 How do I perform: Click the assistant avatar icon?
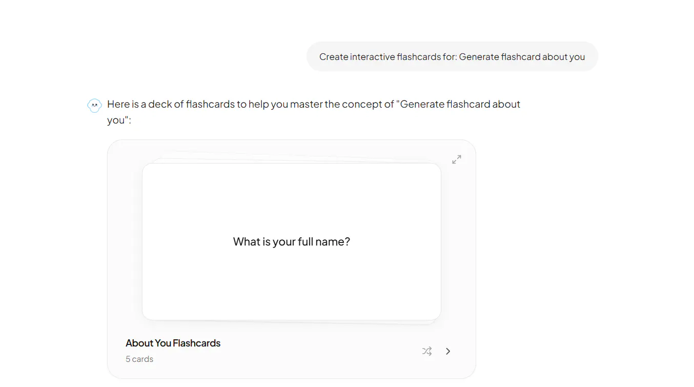(94, 106)
